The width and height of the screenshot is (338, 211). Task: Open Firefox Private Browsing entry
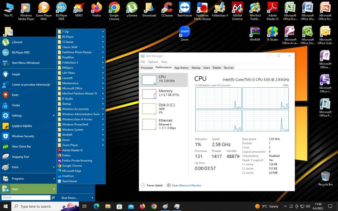point(81,160)
